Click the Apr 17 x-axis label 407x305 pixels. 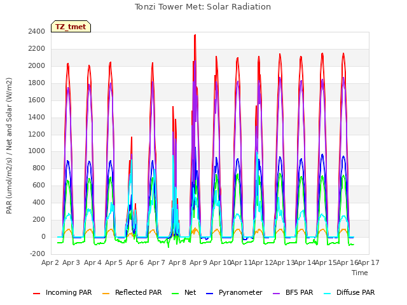coord(369,262)
